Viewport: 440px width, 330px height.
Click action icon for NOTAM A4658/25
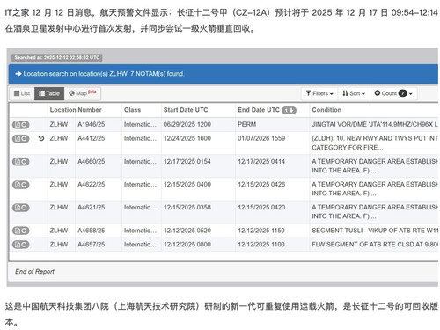tap(21, 231)
